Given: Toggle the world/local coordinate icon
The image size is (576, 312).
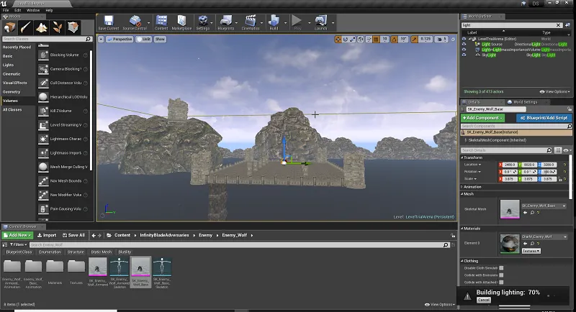Looking at the screenshot, I should pyautogui.click(x=361, y=40).
